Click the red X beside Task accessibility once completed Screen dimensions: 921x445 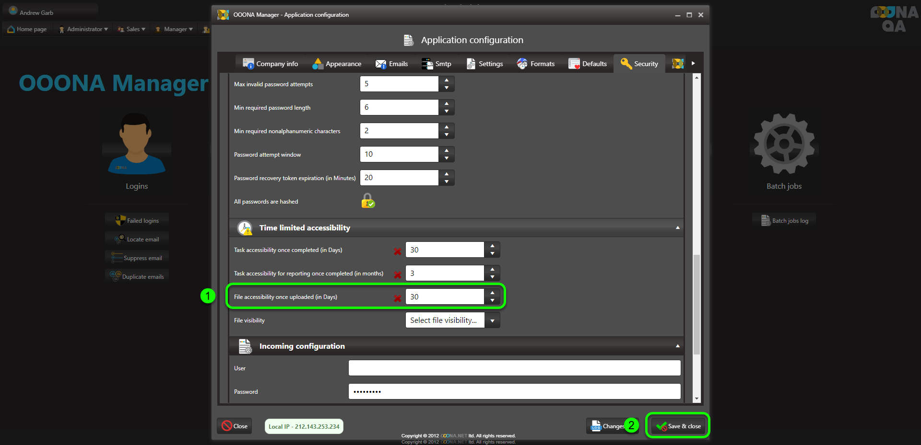[397, 251]
